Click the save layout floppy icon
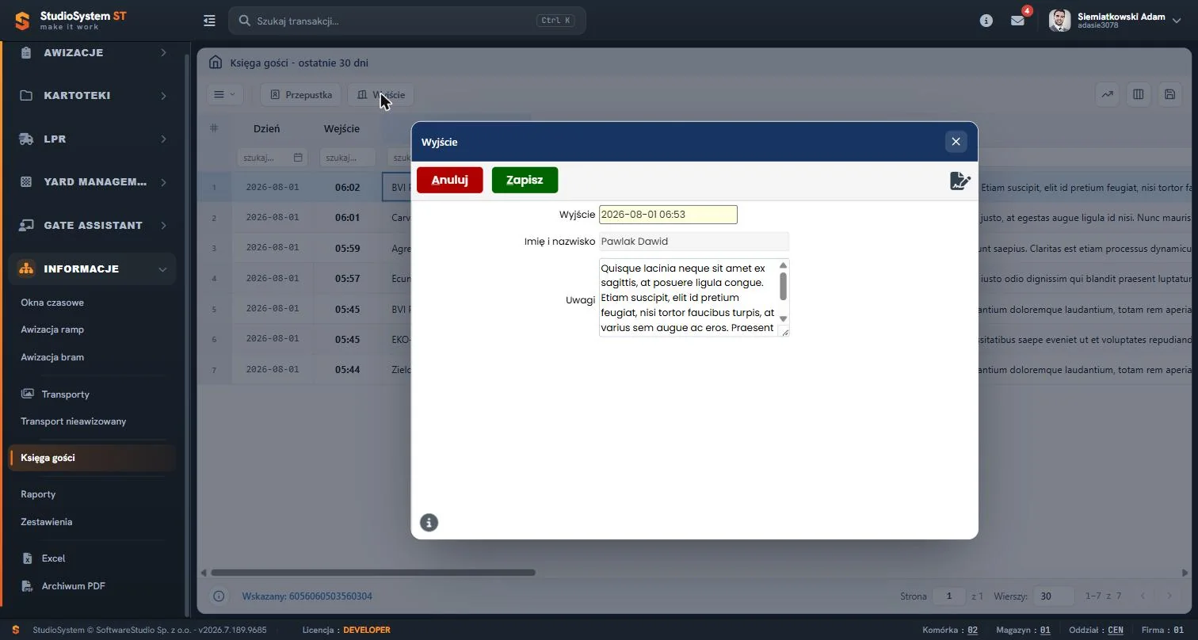Image resolution: width=1198 pixels, height=640 pixels. point(1169,94)
